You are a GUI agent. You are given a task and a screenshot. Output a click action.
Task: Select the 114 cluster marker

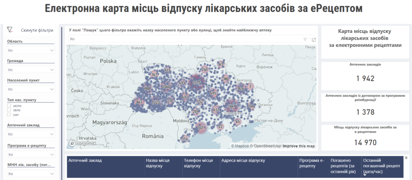185,139
